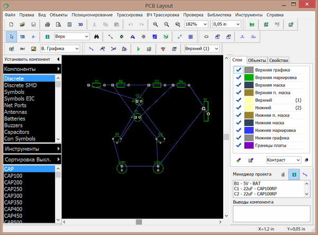This screenshot has width=318, height=235.
Task: Click the first green board toolbar icon
Action: (x=252, y=24)
